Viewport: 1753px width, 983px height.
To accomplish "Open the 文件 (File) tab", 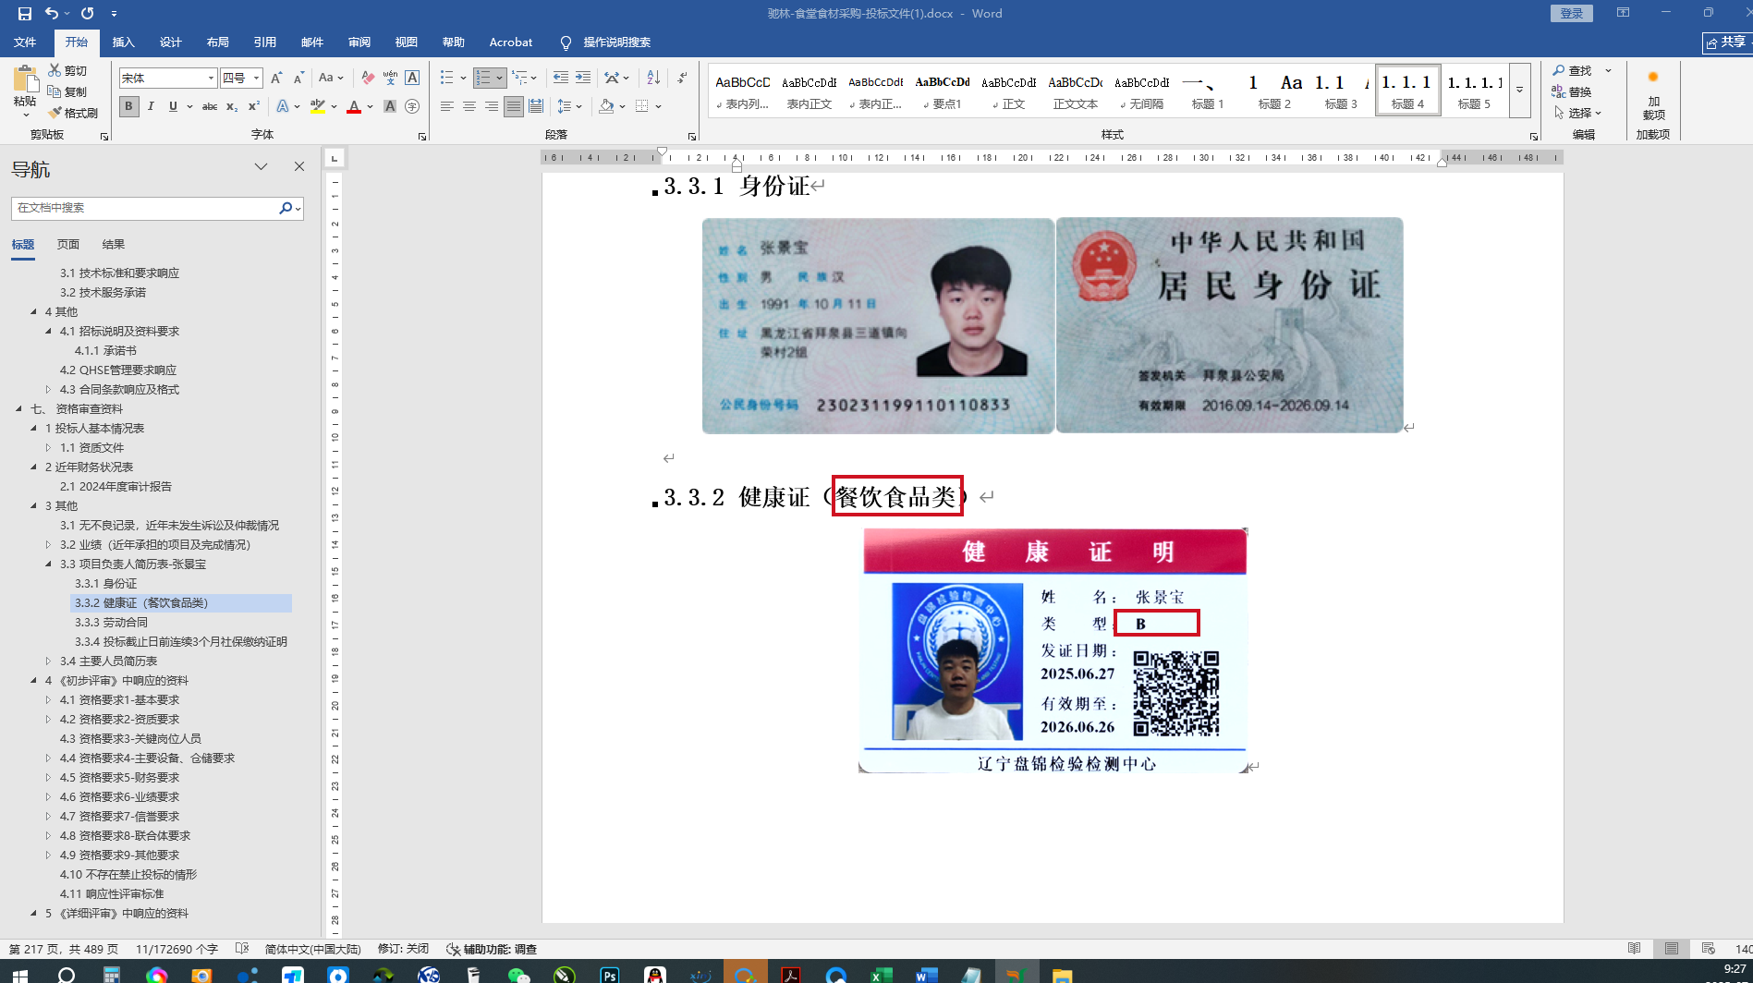I will tap(25, 42).
